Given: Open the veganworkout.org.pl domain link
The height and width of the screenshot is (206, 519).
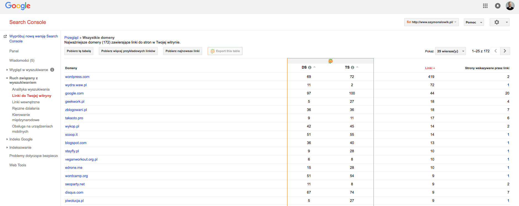Looking at the screenshot, I should click(81, 159).
